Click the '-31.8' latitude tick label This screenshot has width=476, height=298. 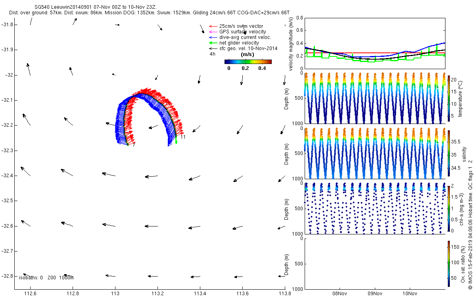pos(6,25)
